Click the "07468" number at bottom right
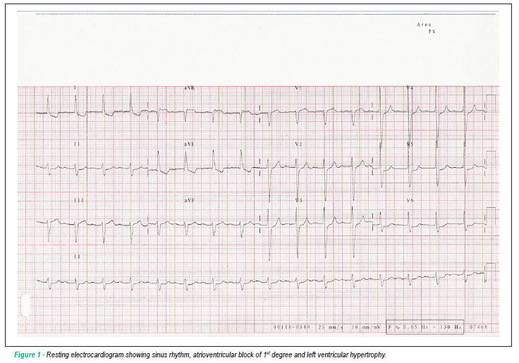Viewport: 519px width, 363px height. tap(478, 327)
